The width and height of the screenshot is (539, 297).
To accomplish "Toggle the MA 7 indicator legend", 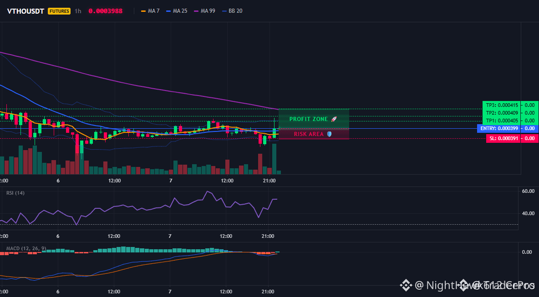I will 150,11.
